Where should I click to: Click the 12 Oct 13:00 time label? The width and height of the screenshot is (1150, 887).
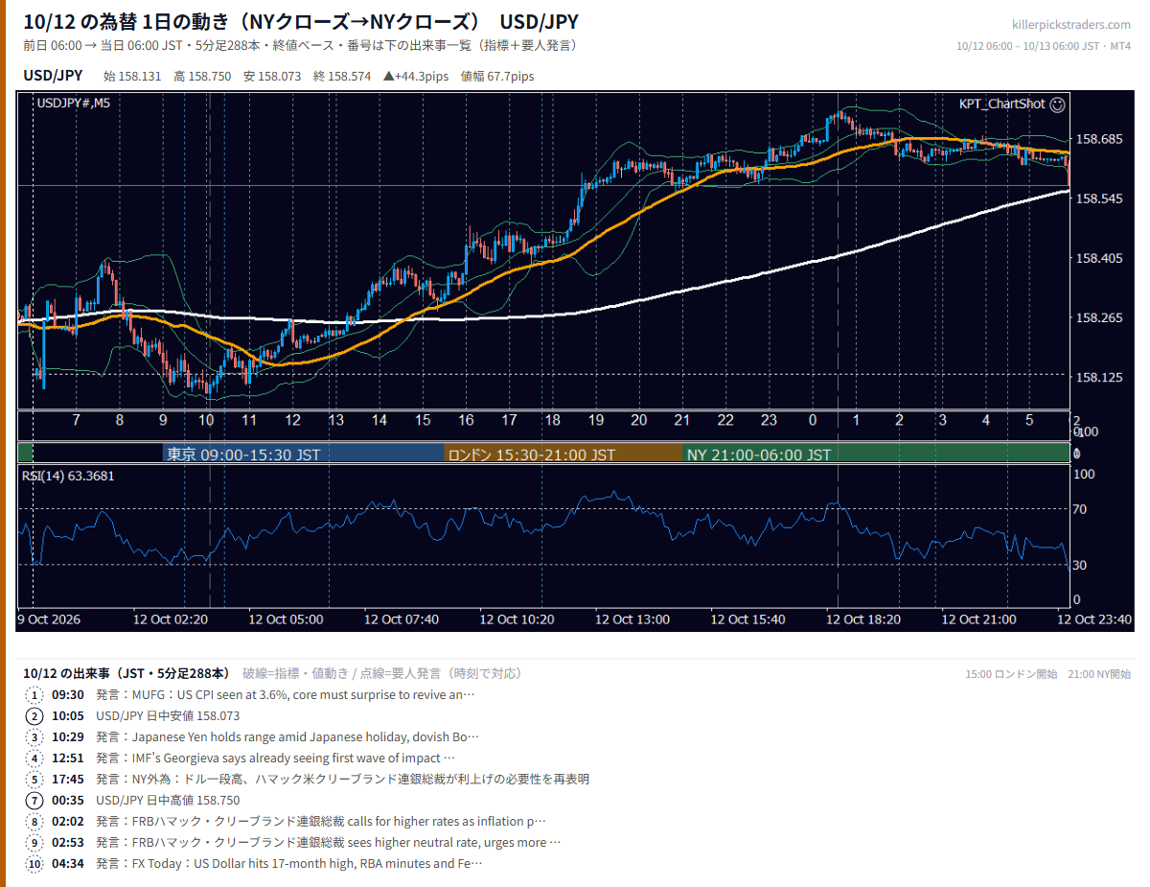[x=632, y=619]
